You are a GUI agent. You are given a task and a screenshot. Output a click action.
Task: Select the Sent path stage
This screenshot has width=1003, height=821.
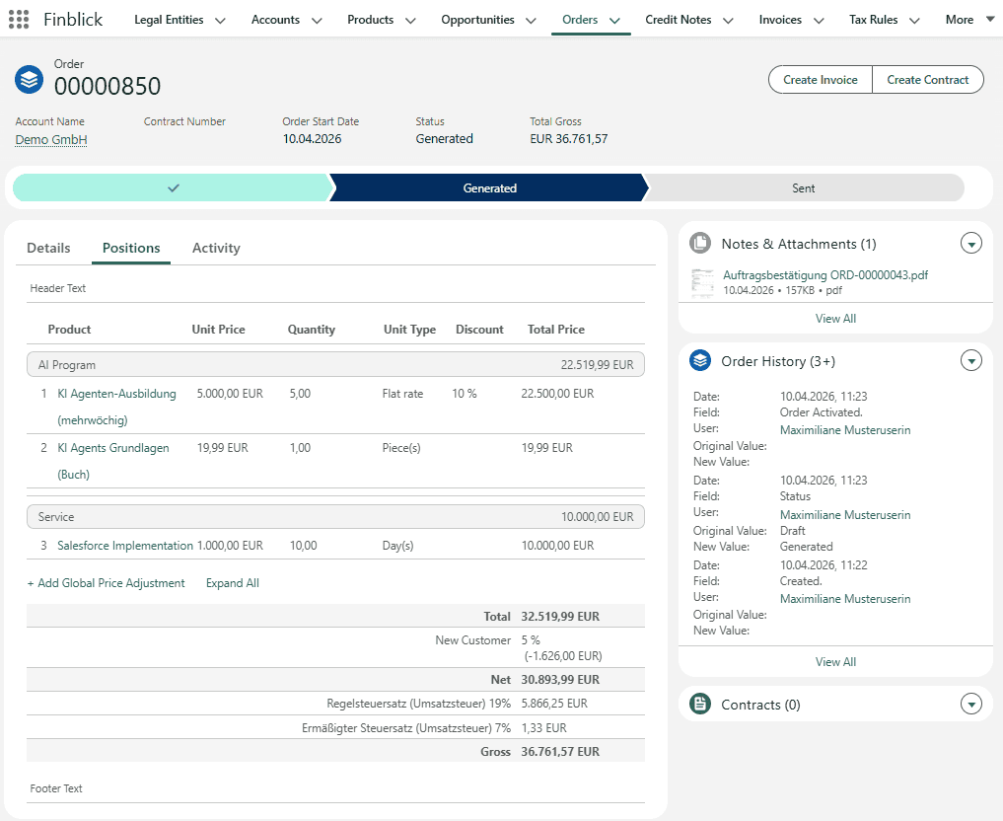(x=804, y=187)
